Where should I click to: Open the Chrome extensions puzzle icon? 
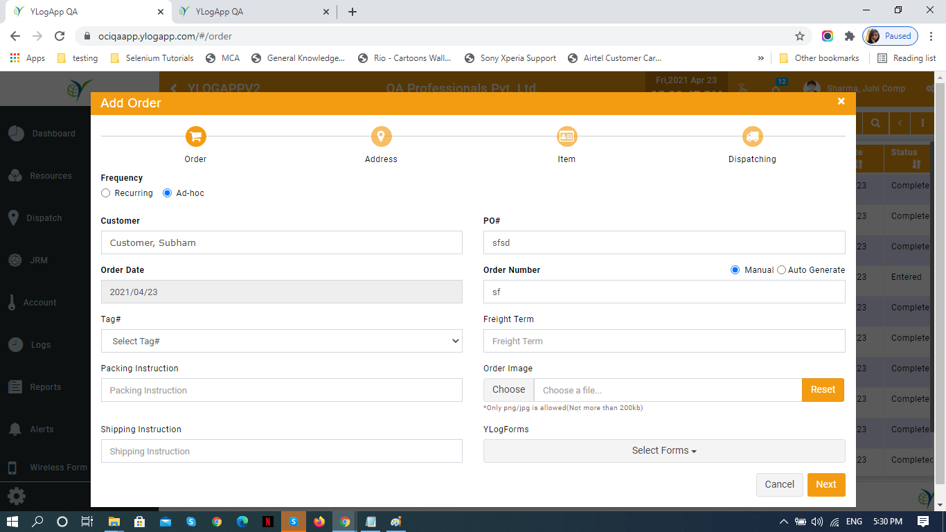pyautogui.click(x=849, y=36)
